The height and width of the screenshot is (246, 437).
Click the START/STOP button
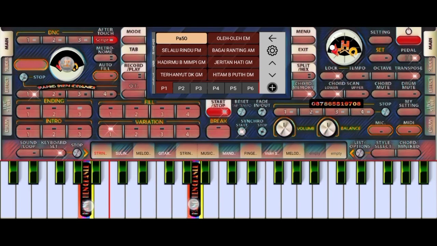tap(218, 111)
